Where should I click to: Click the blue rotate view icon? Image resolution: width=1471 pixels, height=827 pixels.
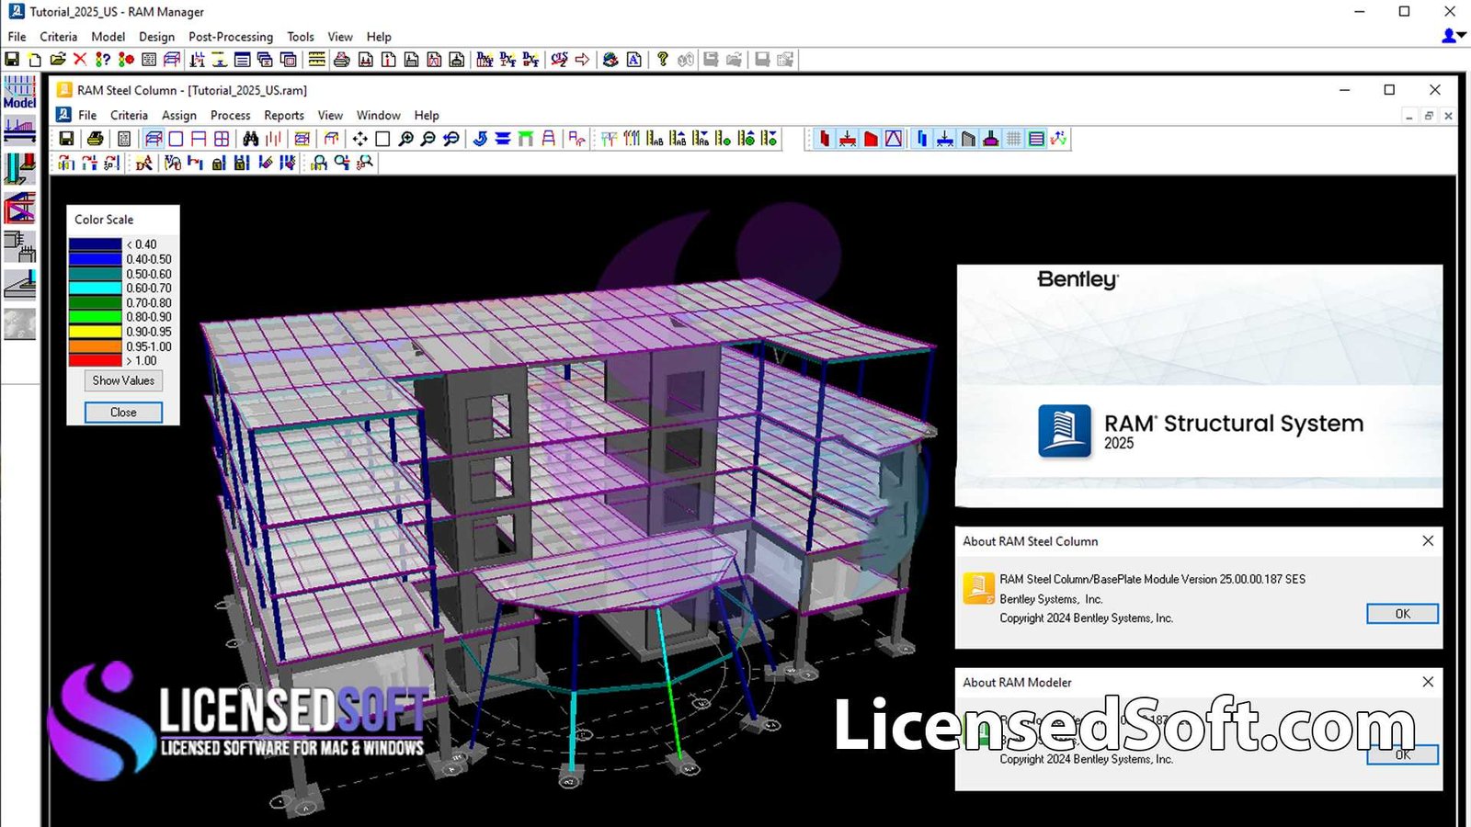[x=480, y=139]
